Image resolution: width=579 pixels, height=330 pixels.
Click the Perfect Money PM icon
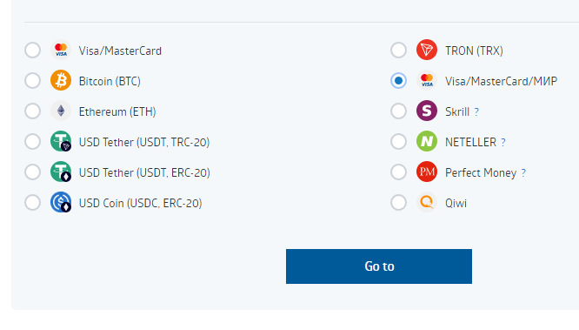427,172
